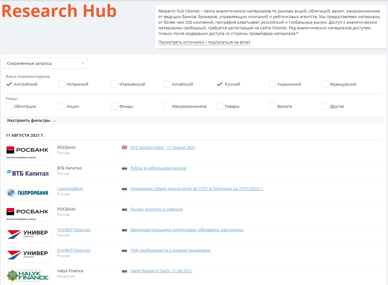Enable the Французский language checkbox

point(325,84)
